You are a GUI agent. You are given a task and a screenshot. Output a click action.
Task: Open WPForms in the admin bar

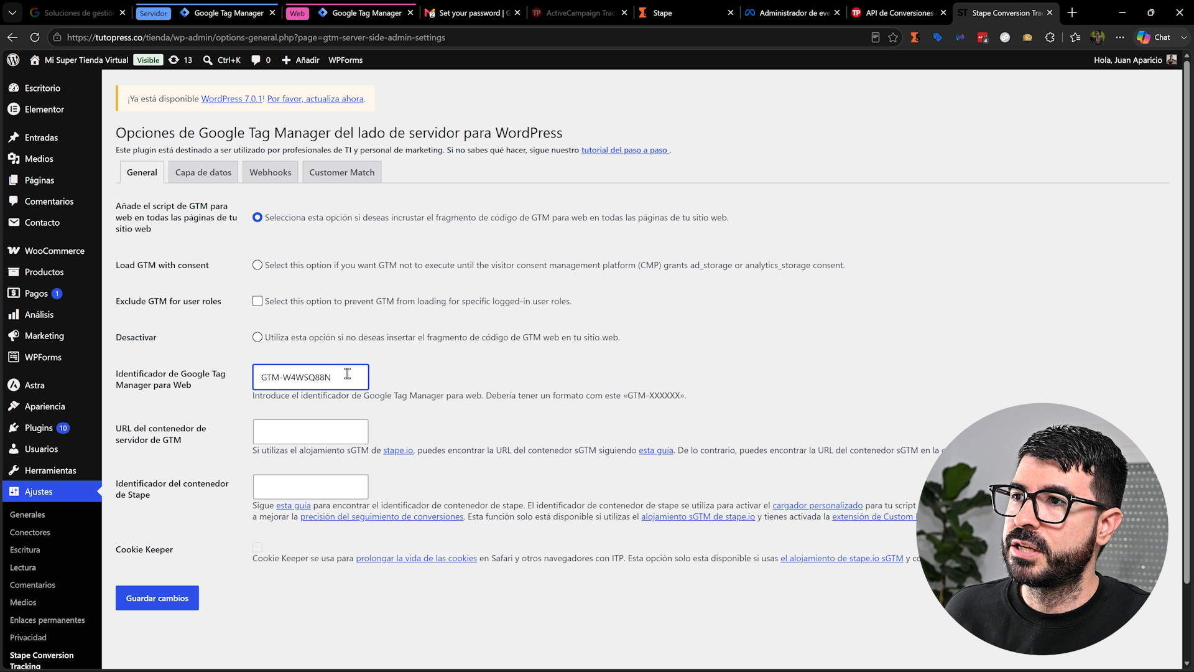[x=345, y=60]
